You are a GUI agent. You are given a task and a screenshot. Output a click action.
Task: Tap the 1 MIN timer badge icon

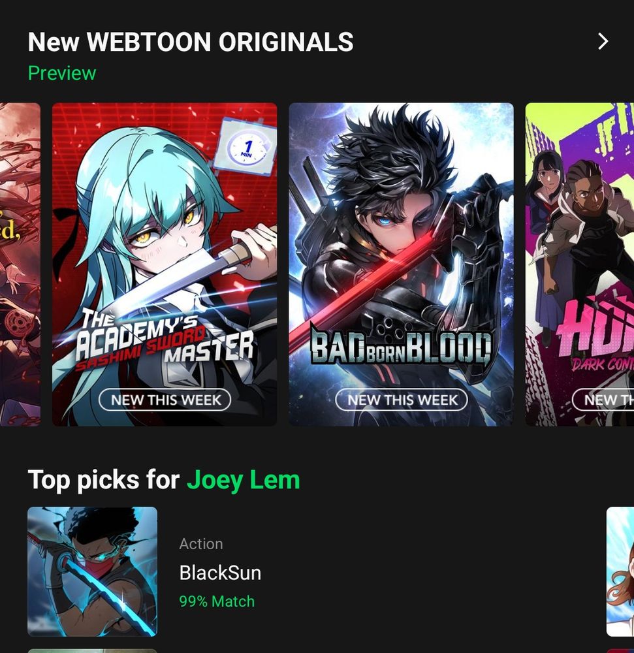[246, 148]
